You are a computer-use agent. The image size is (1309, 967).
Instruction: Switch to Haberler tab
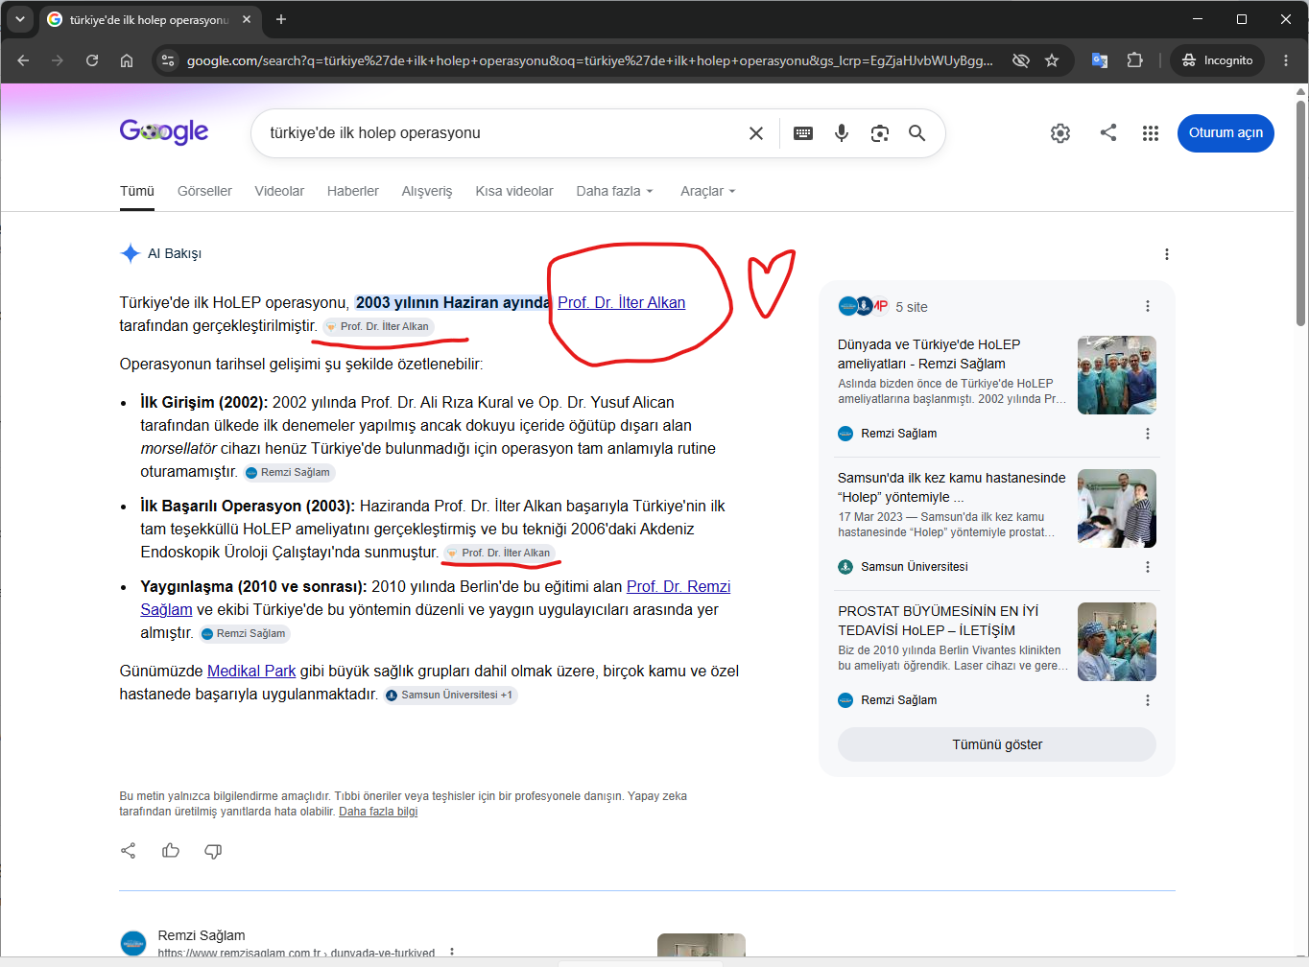coord(353,191)
